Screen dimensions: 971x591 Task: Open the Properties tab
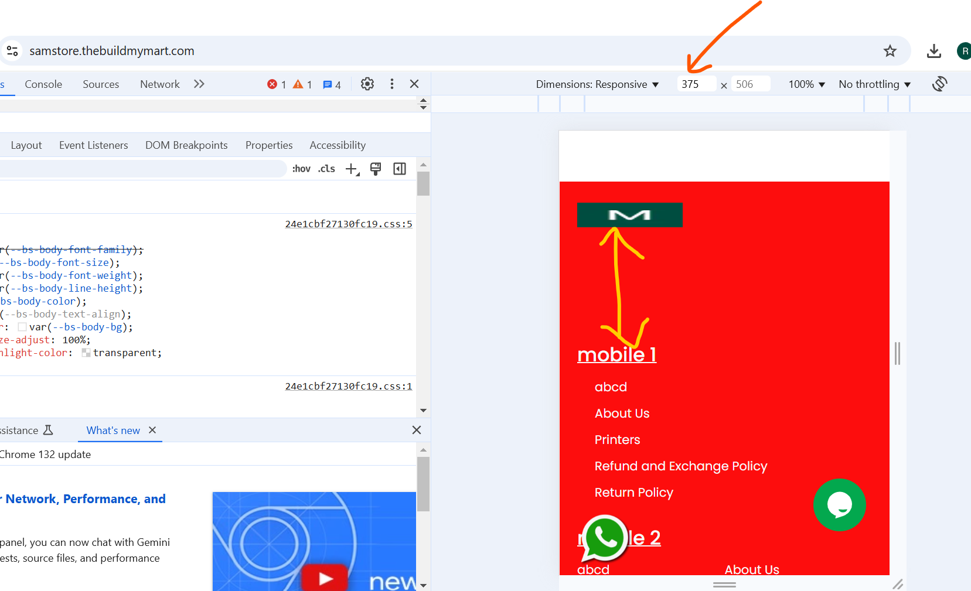tap(269, 145)
